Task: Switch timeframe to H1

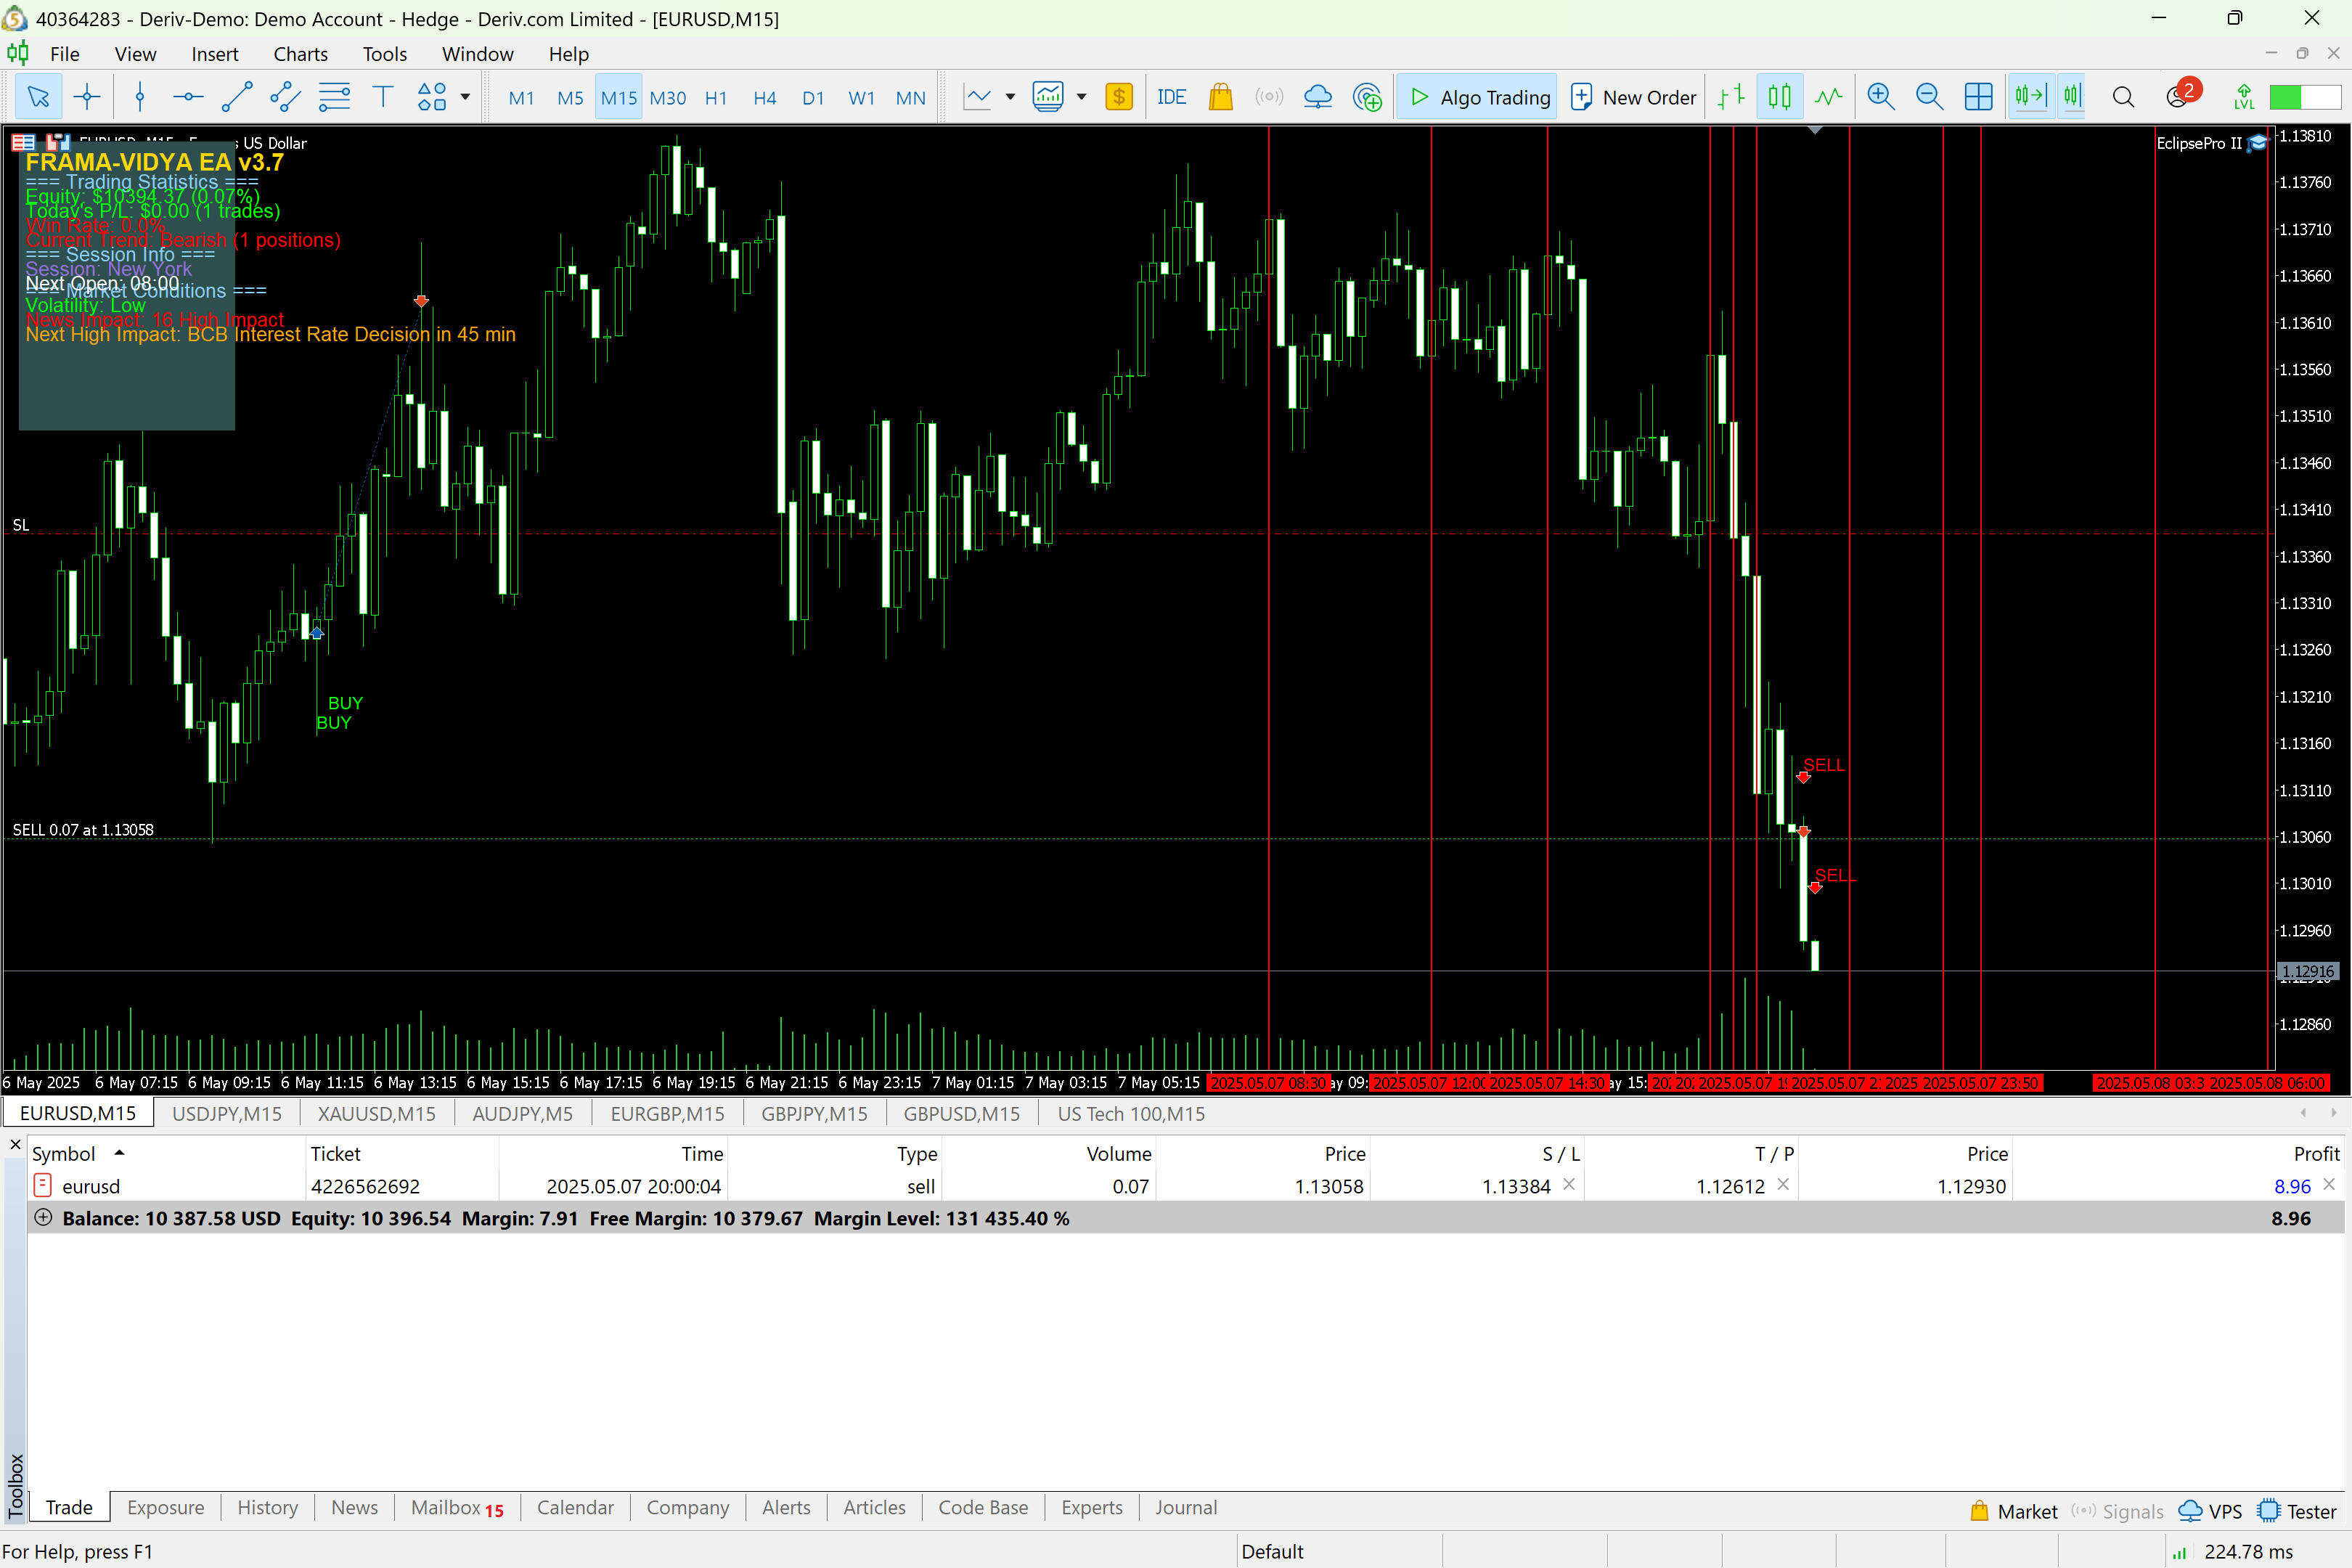Action: click(x=716, y=98)
